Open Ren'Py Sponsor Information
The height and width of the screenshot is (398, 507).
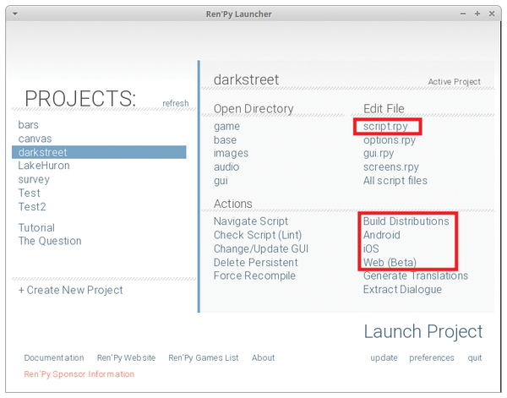[79, 374]
